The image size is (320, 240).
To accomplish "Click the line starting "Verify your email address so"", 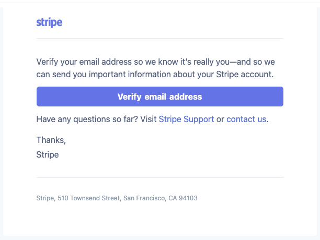I will 155,62.
